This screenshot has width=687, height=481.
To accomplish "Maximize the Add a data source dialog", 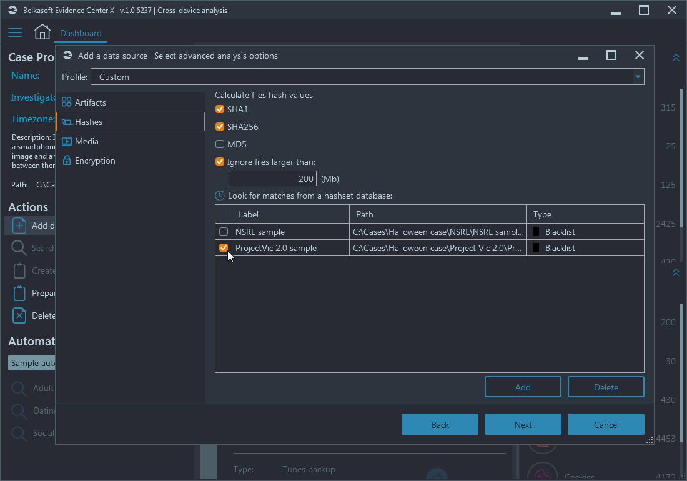I will tap(611, 55).
